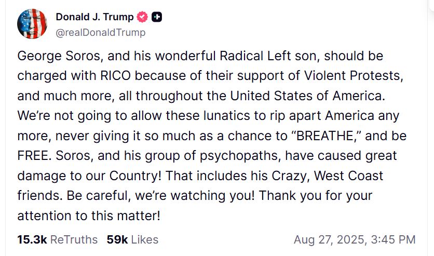Click the 15.3k ReTruths number

tap(32, 239)
